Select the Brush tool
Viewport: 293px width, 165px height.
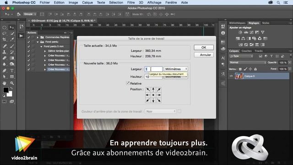pos(12,46)
